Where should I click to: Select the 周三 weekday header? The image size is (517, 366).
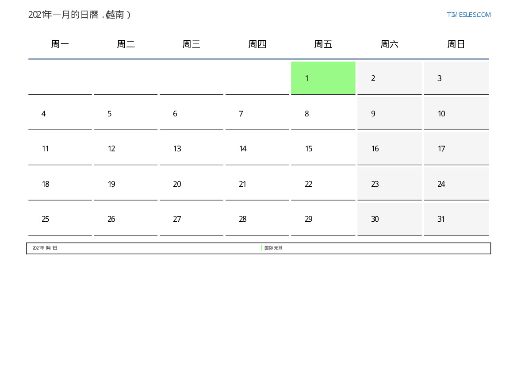(x=191, y=44)
